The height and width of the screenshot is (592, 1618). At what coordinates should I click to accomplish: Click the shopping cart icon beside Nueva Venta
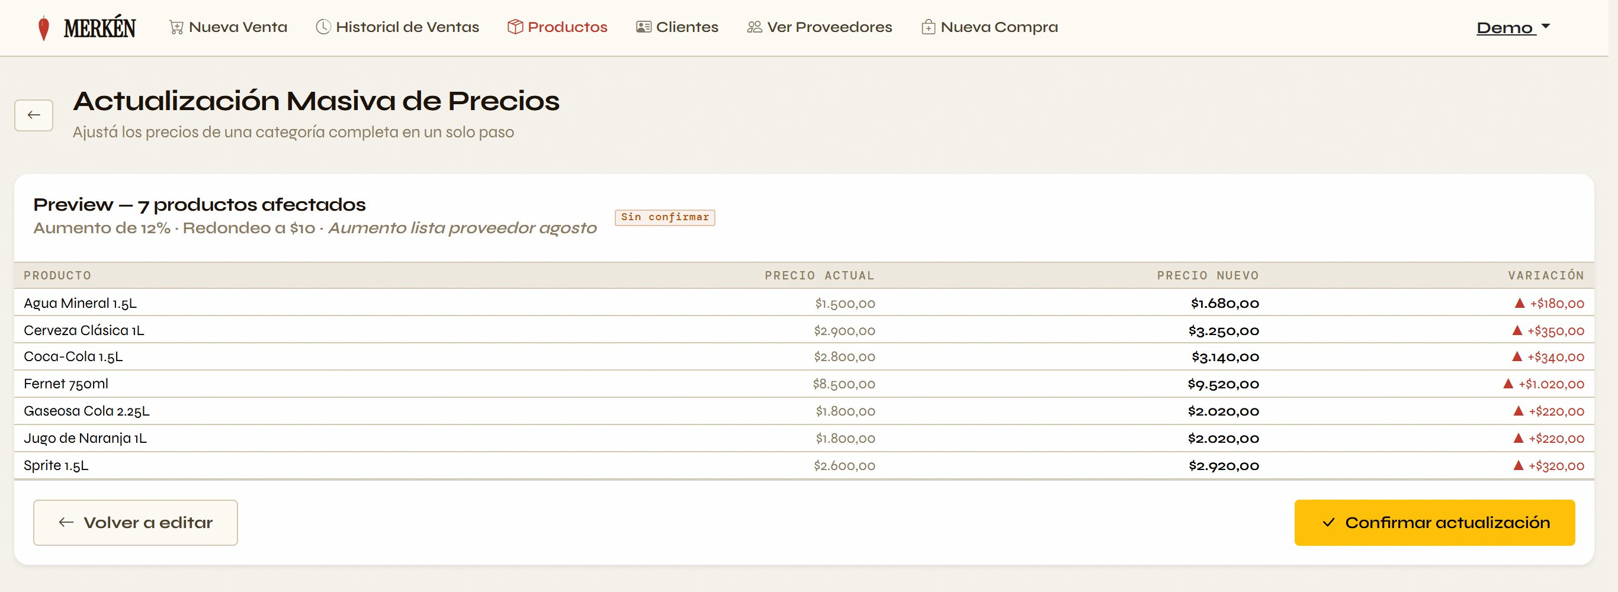(x=176, y=27)
